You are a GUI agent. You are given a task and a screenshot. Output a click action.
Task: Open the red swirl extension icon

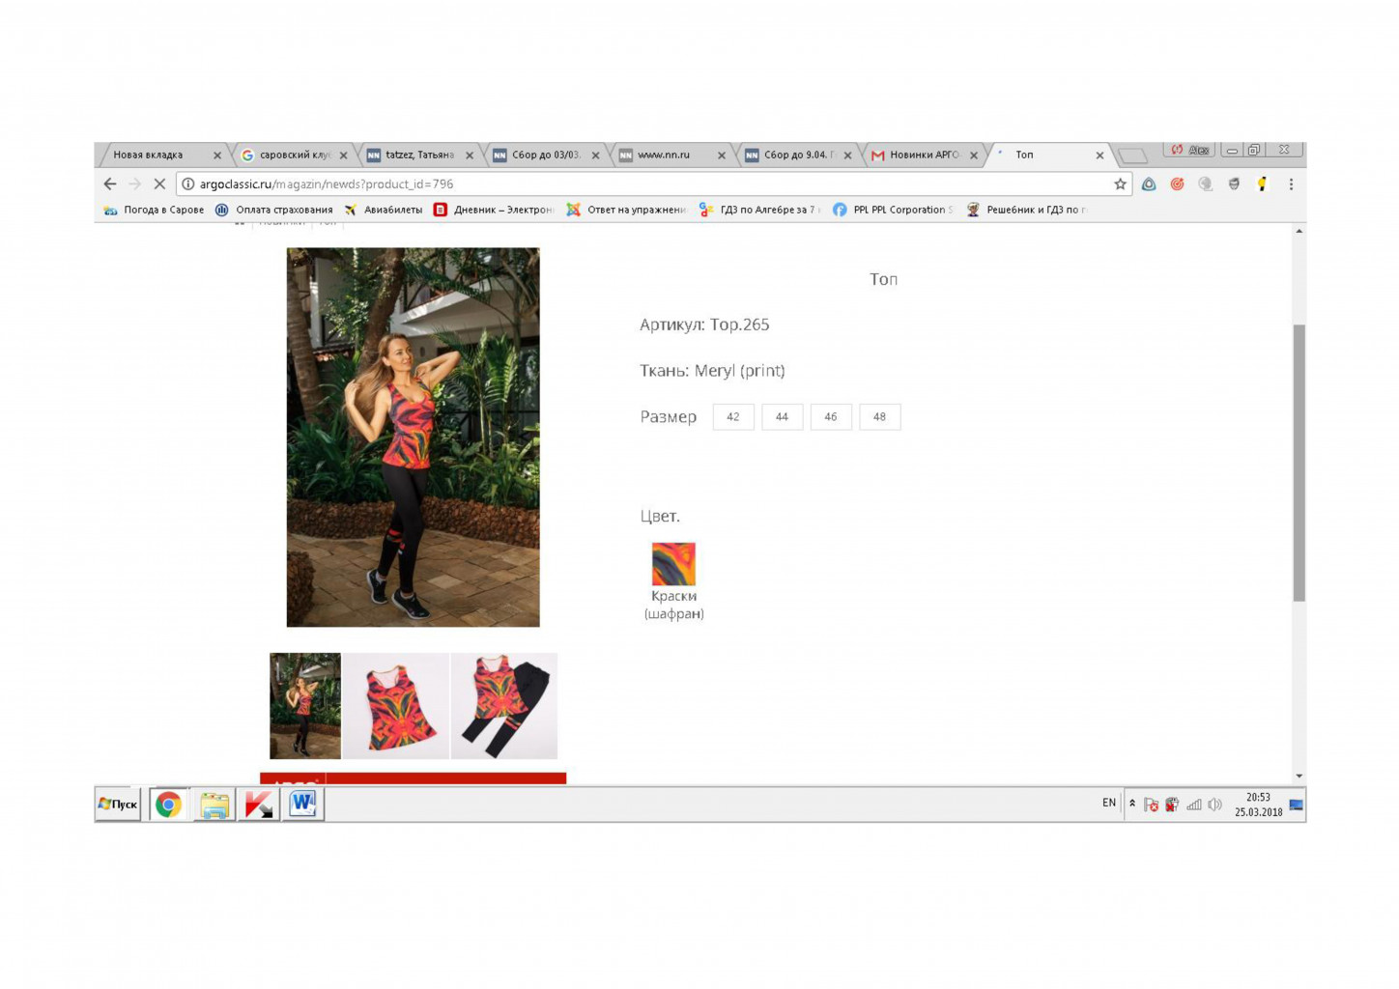(1177, 184)
